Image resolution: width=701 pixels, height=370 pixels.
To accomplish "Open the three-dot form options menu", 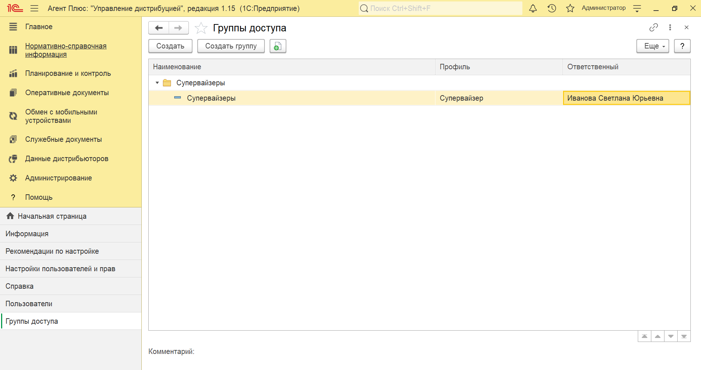I will click(670, 27).
